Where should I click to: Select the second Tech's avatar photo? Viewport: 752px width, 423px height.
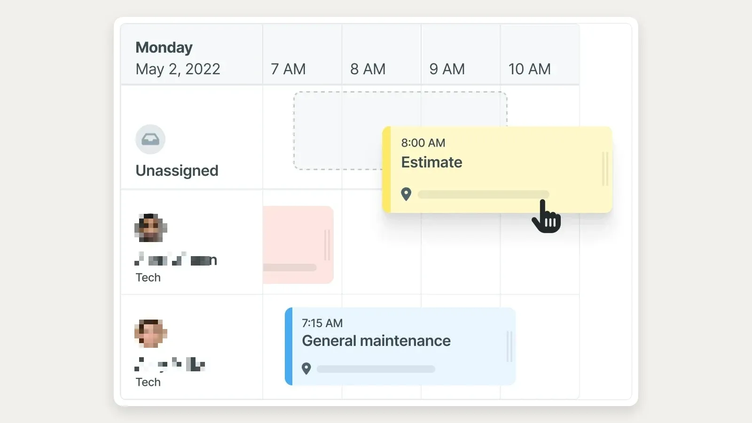pyautogui.click(x=151, y=334)
